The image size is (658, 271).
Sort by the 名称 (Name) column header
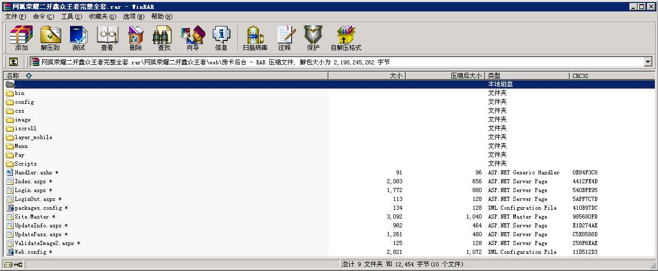point(166,76)
